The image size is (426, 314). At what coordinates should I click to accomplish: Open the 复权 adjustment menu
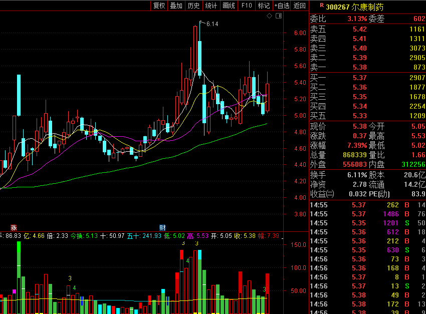[x=159, y=6]
